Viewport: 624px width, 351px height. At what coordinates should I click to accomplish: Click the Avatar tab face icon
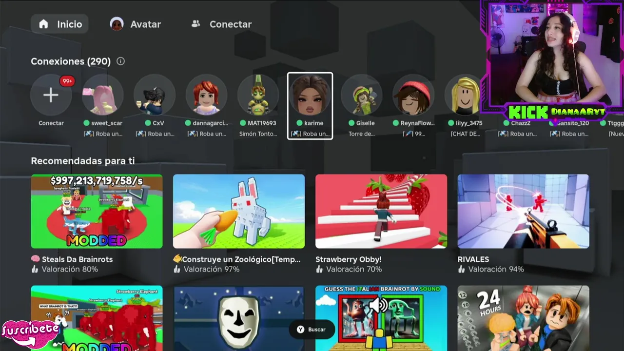coord(117,24)
